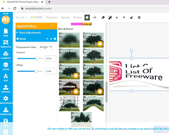Click the Shadow option in toolbar
Image resolution: width=169 pixels, height=135 pixels.
[77, 17]
